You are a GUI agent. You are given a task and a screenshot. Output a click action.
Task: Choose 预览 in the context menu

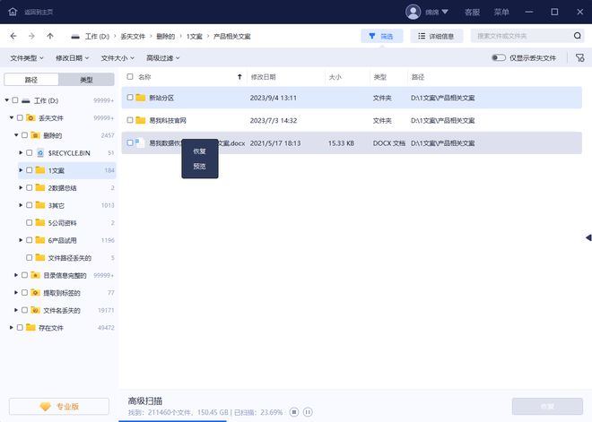point(199,166)
